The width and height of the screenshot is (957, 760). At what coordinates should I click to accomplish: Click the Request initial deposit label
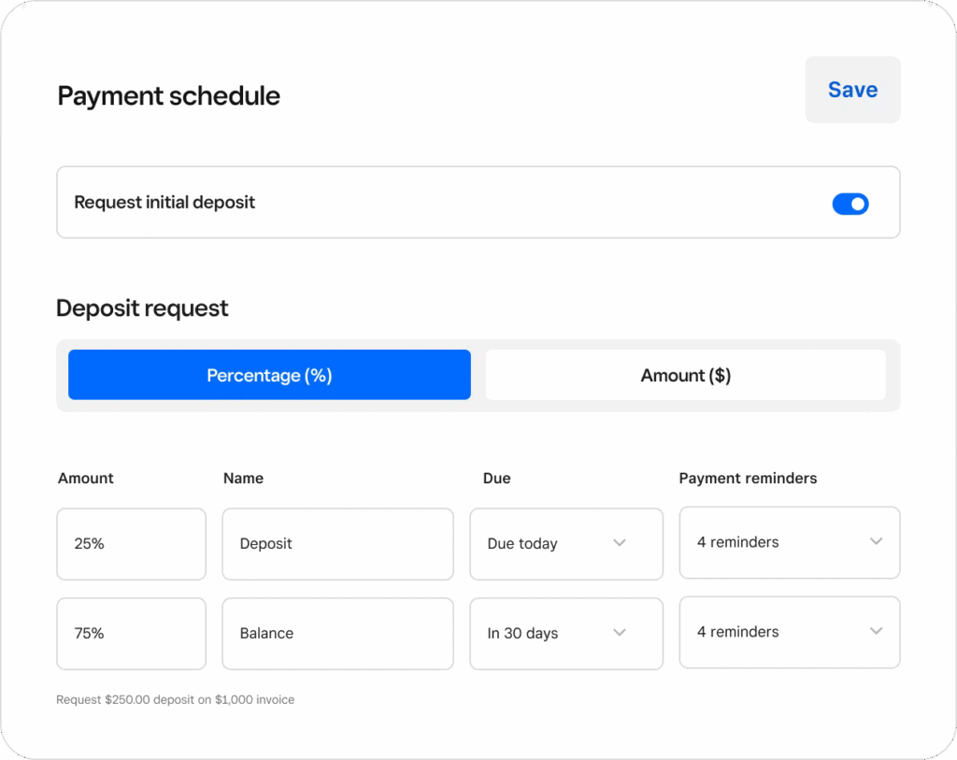[164, 202]
